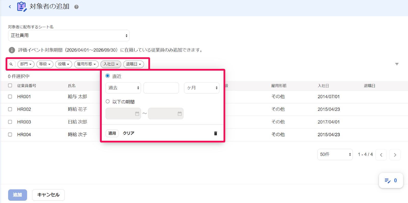Go to the next page arrow
This screenshot has height=203, width=408.
[x=395, y=155]
